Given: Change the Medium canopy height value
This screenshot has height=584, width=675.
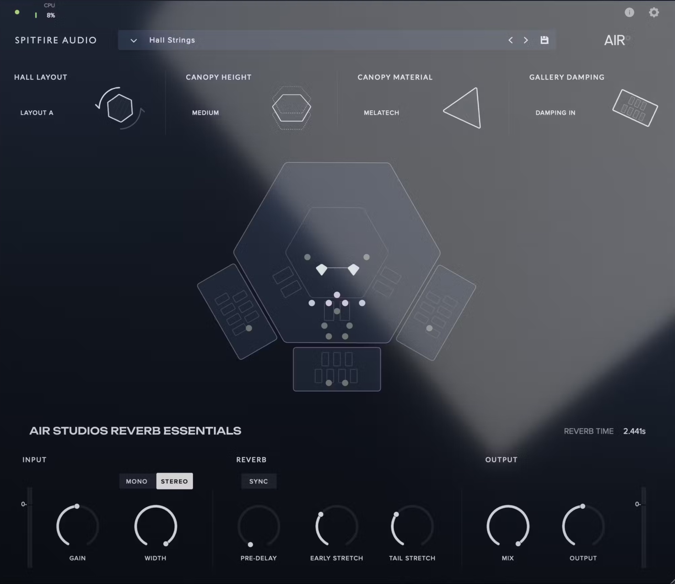Looking at the screenshot, I should (205, 113).
